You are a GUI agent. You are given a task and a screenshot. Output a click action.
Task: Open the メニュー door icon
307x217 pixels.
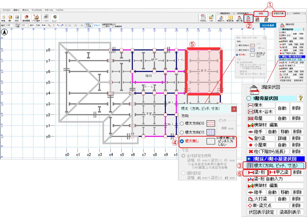(55, 18)
